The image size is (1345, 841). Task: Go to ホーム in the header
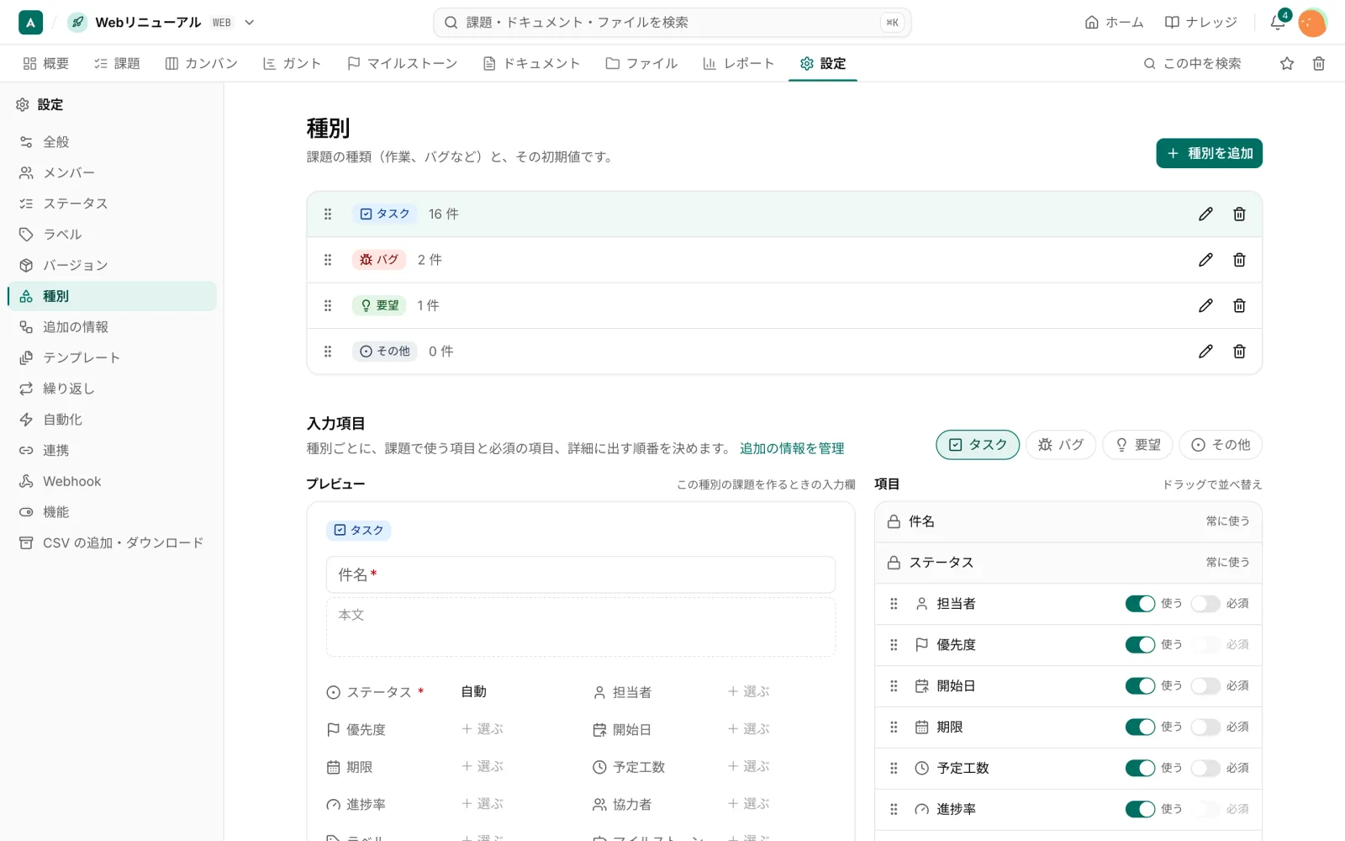pyautogui.click(x=1114, y=22)
